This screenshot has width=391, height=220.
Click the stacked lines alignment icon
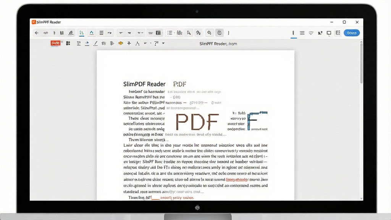101,33
